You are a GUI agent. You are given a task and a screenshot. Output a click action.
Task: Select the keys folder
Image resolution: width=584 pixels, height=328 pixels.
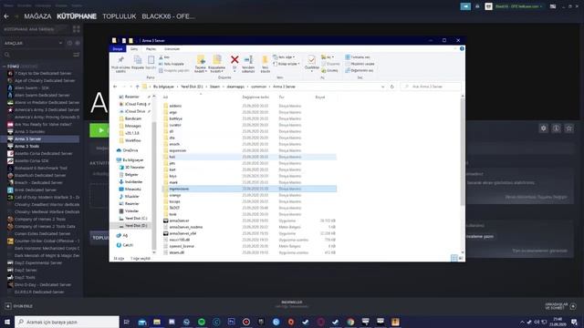click(172, 176)
